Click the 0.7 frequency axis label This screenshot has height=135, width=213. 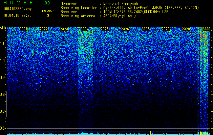[2, 111]
